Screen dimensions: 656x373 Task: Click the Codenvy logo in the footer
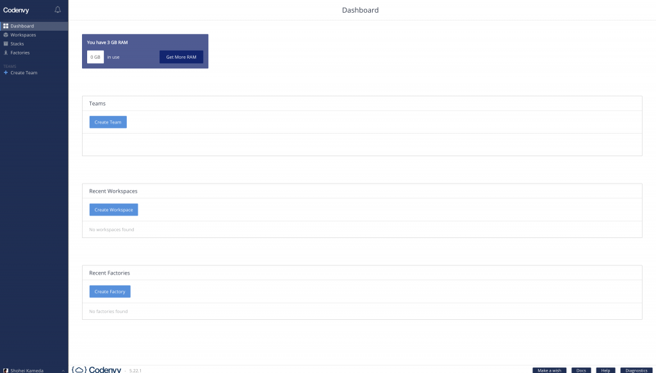[97, 369]
